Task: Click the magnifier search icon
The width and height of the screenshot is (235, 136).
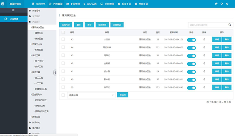Action: tap(230, 25)
